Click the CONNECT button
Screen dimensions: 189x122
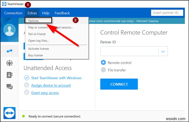(119, 84)
